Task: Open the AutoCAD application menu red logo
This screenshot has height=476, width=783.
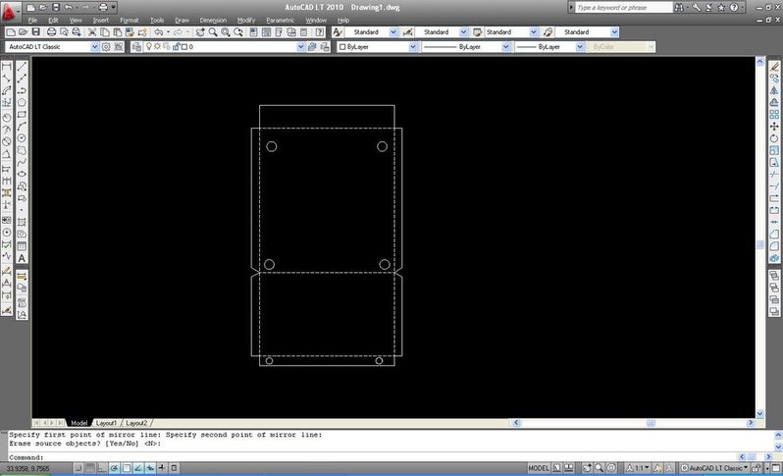Action: [x=10, y=13]
